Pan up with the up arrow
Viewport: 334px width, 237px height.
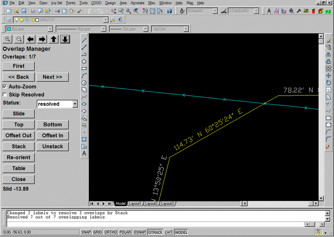(x=53, y=39)
